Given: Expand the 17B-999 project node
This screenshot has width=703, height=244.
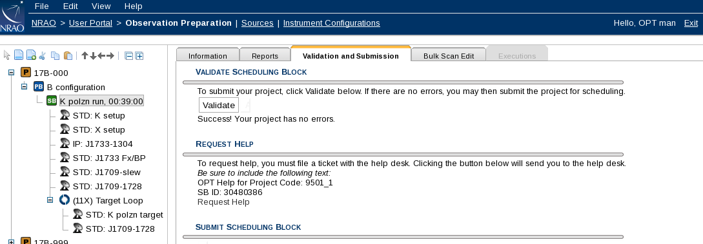Looking at the screenshot, I should [x=12, y=242].
